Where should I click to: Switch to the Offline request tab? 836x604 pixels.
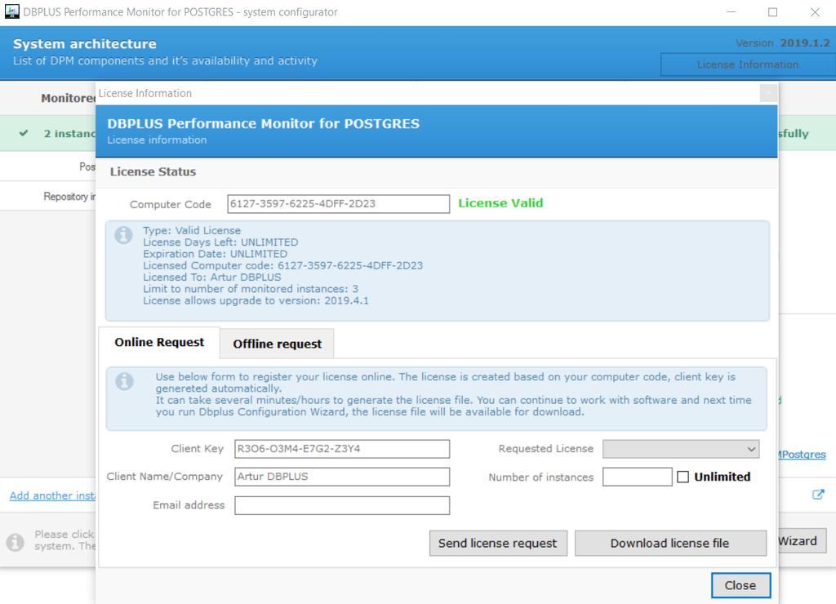[278, 344]
